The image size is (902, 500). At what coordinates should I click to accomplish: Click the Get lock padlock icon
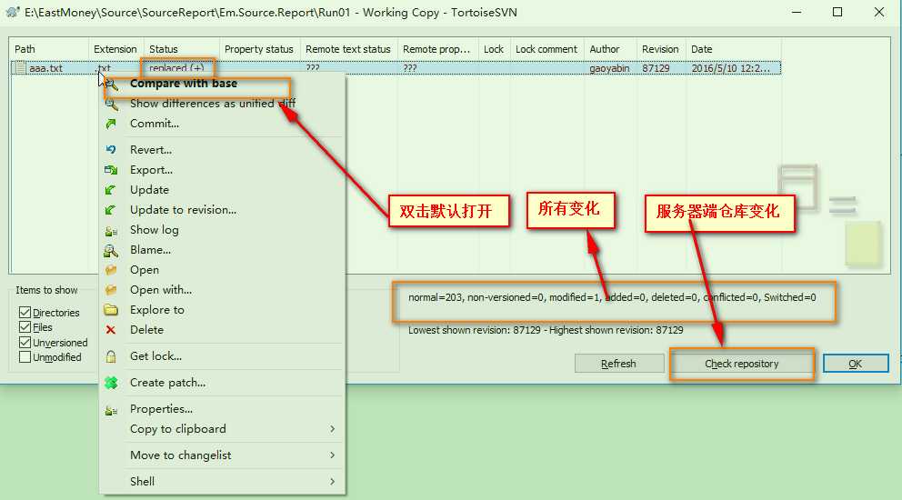pyautogui.click(x=111, y=356)
